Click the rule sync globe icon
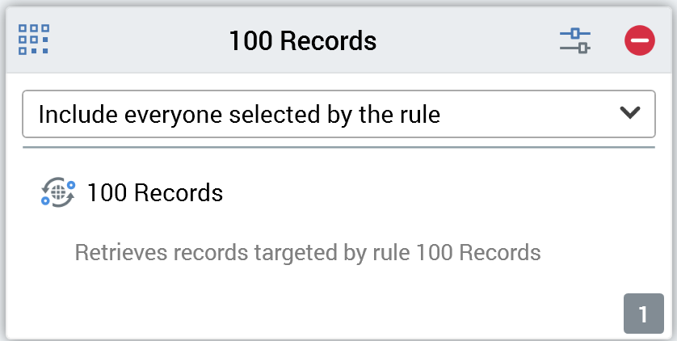 (57, 193)
